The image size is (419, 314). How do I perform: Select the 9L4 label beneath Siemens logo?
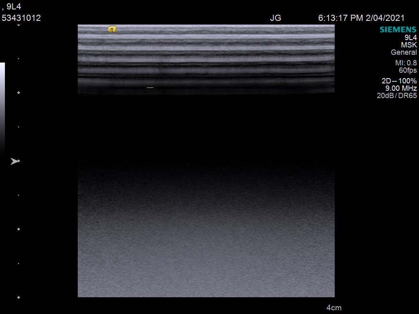point(410,38)
